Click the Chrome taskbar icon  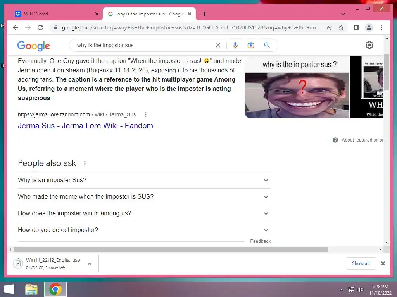55,289
